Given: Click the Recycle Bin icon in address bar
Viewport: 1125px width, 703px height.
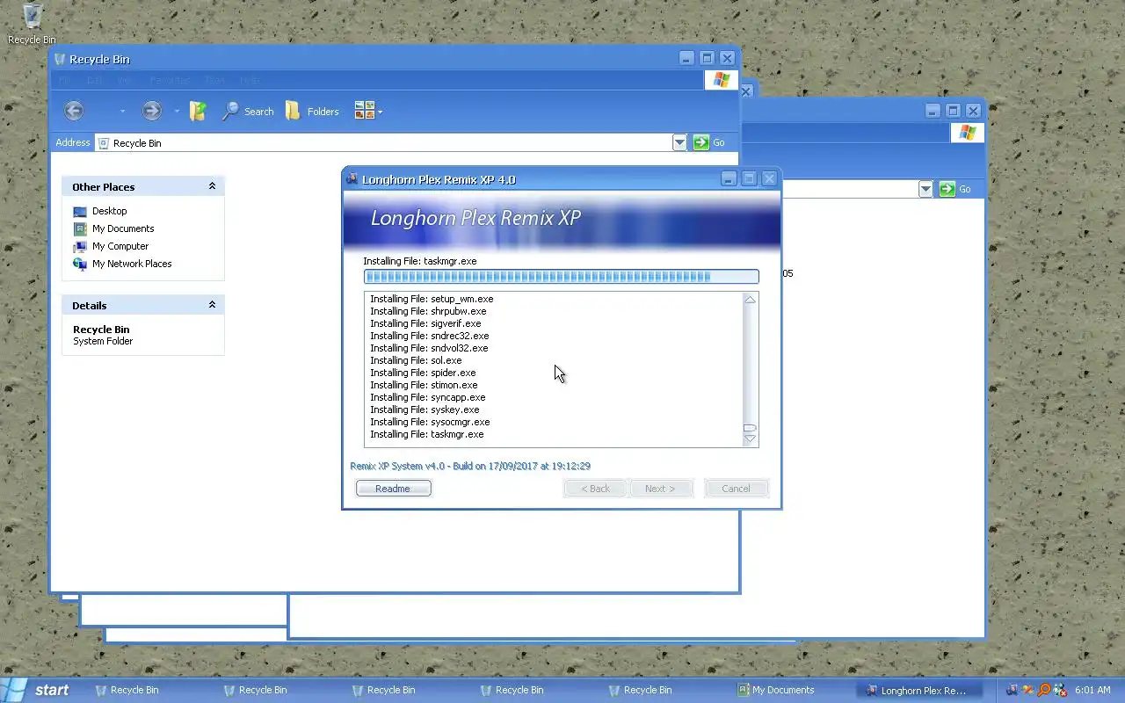Looking at the screenshot, I should click(104, 143).
